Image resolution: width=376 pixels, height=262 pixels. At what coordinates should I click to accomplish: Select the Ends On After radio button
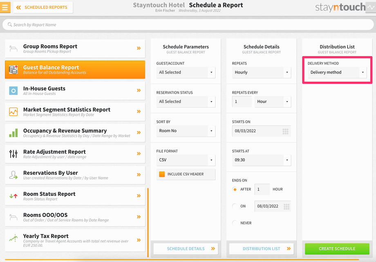point(235,189)
